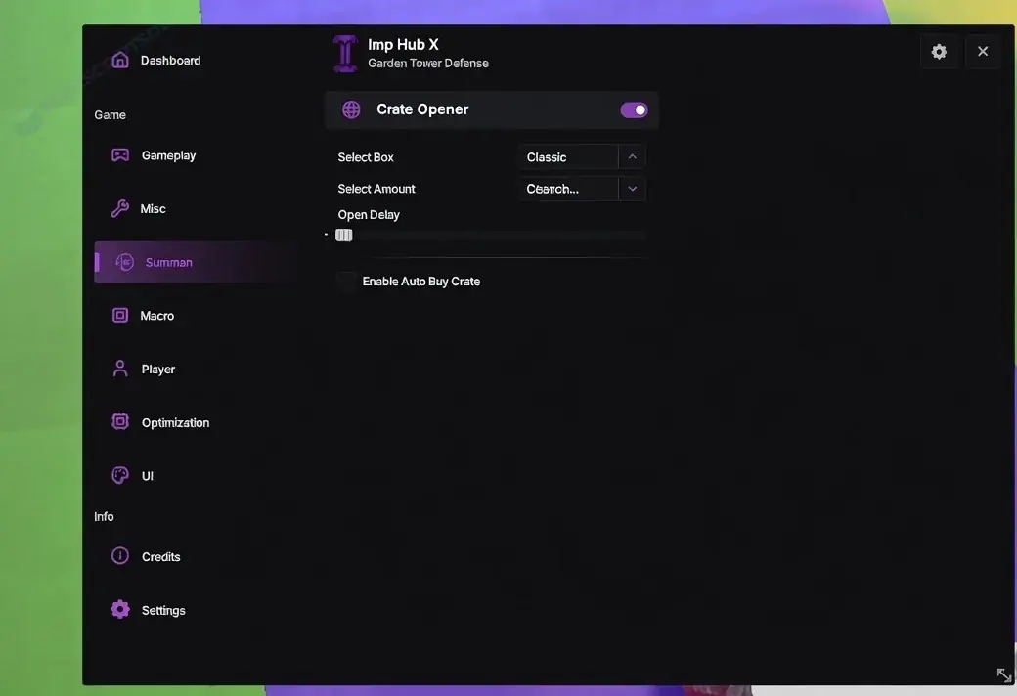Turn off the Crate Opener toggle
Image resolution: width=1017 pixels, height=696 pixels.
[634, 109]
